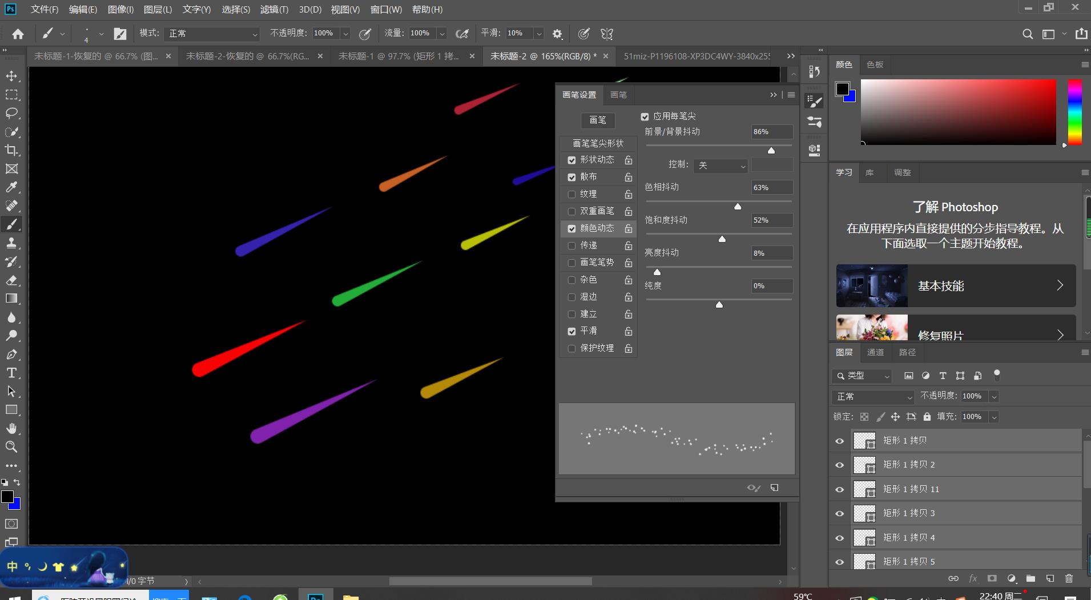Switch to 画笔 tab beside 画笔设置
This screenshot has width=1091, height=600.
point(618,95)
